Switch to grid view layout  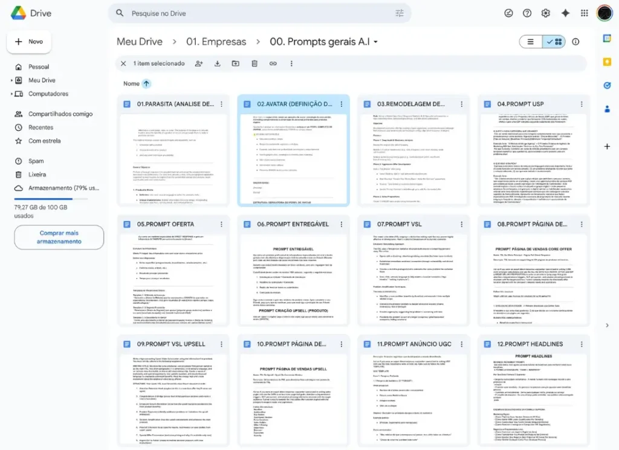tap(554, 42)
